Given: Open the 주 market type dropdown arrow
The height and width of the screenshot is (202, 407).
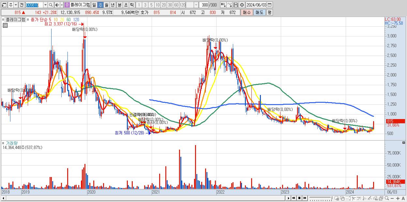Looking at the screenshot, I should click(x=16, y=5).
